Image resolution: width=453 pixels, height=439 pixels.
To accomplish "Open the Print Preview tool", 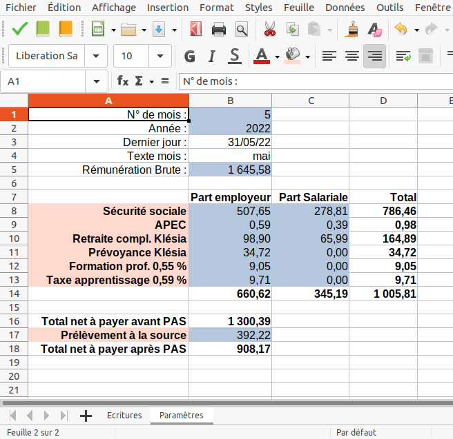I will pyautogui.click(x=241, y=30).
